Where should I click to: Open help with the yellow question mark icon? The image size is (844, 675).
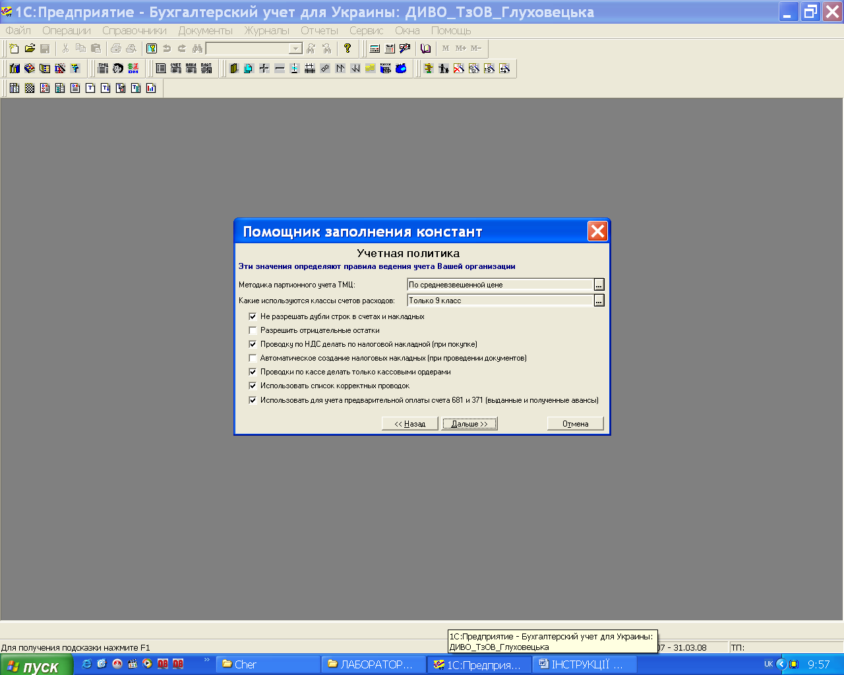point(347,48)
